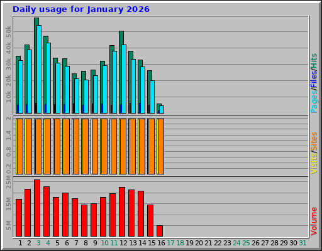This screenshot has height=251, width=322.
Task: Select the red volume bar for day 15
Action: 150,221
